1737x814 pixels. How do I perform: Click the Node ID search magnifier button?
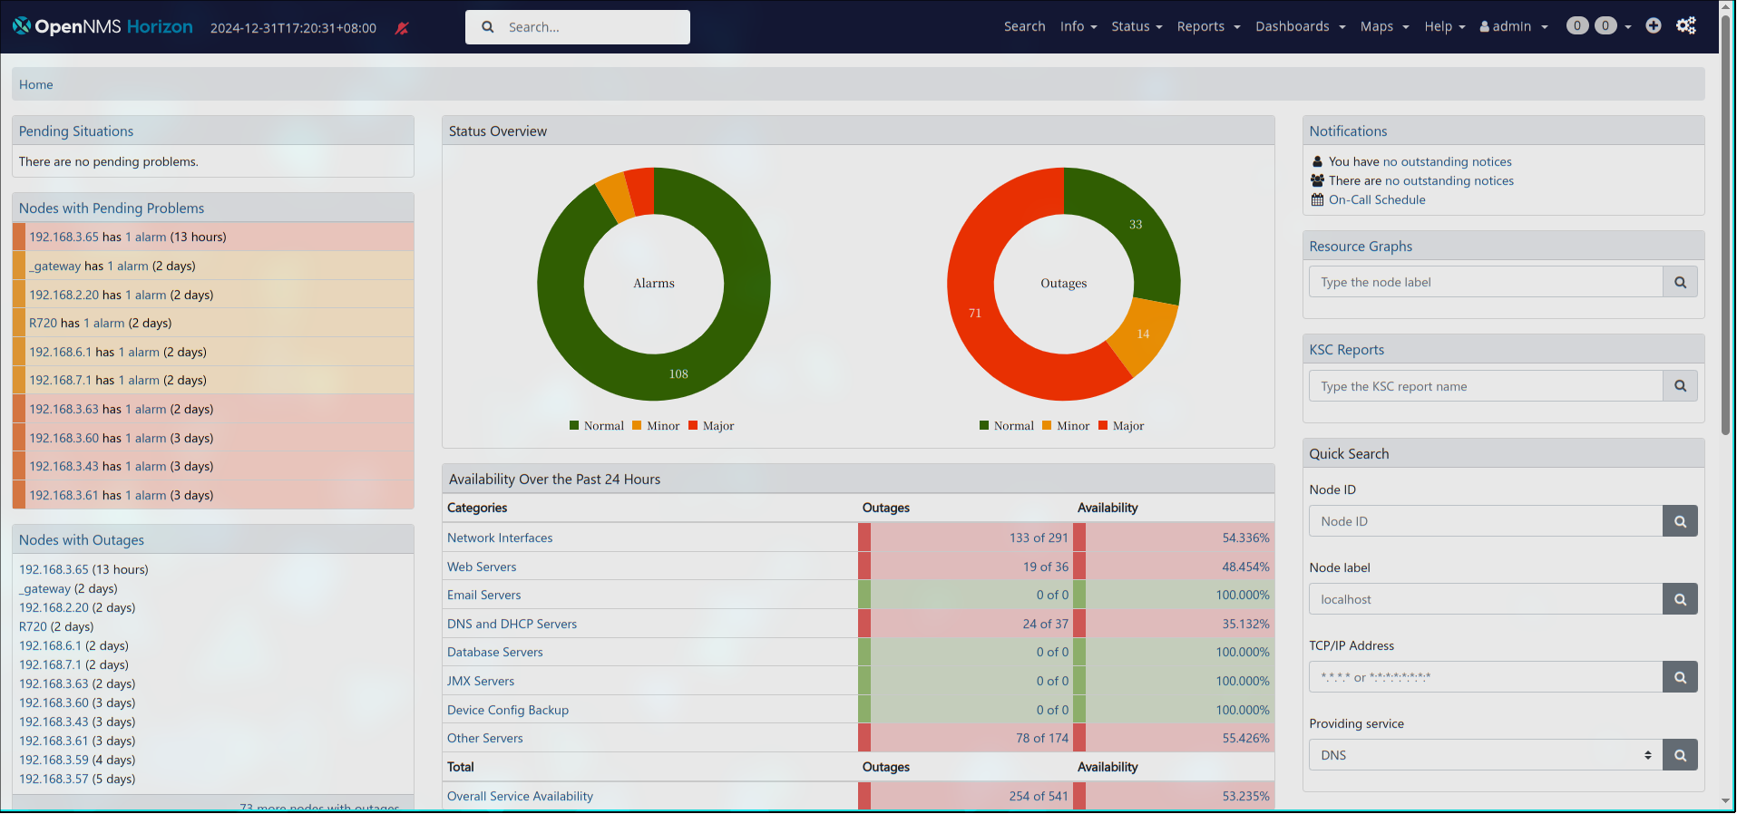coord(1680,521)
